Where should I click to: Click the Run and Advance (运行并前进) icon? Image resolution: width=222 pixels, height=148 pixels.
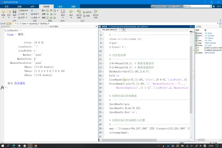click(79, 11)
